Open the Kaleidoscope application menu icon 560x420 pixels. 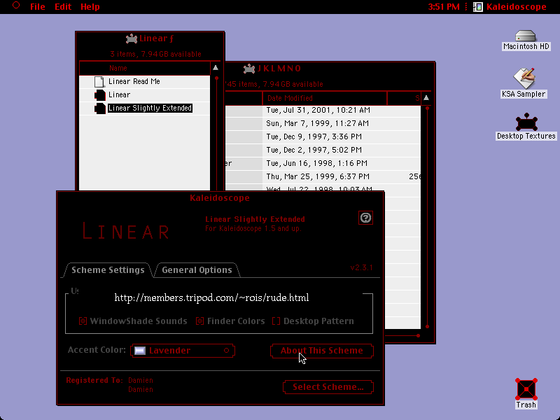[478, 7]
